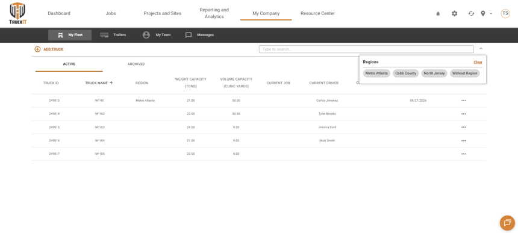Screen dimensions: 518x233
Task: Open the Jobs menu
Action: click(111, 13)
